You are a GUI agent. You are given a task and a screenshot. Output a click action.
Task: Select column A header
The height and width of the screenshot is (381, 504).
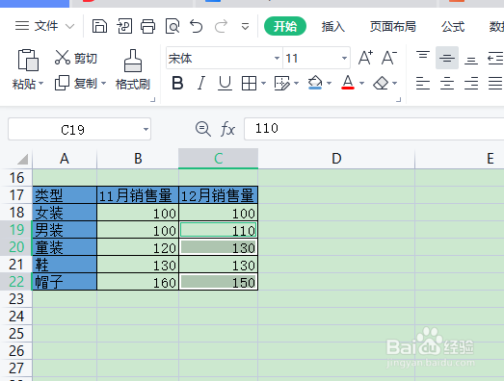point(65,159)
